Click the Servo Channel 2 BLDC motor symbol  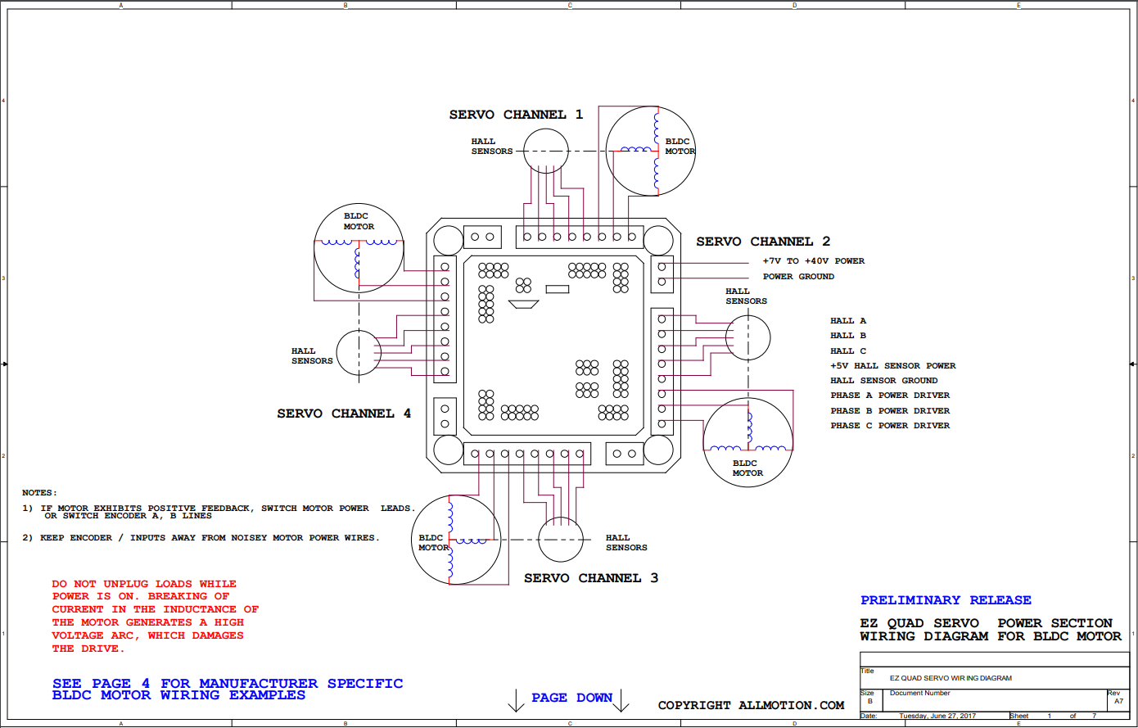748,443
